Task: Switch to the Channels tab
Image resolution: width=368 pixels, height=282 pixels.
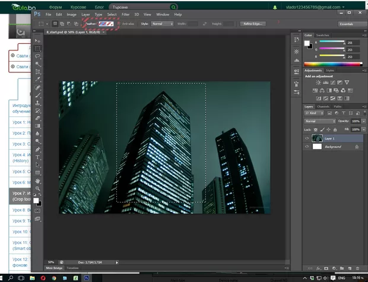Action: pos(323,106)
